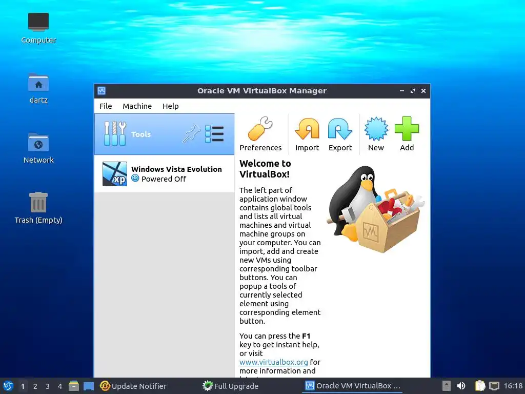Select the Tools item in sidebar
Image resolution: width=525 pixels, height=394 pixels.
(165, 134)
